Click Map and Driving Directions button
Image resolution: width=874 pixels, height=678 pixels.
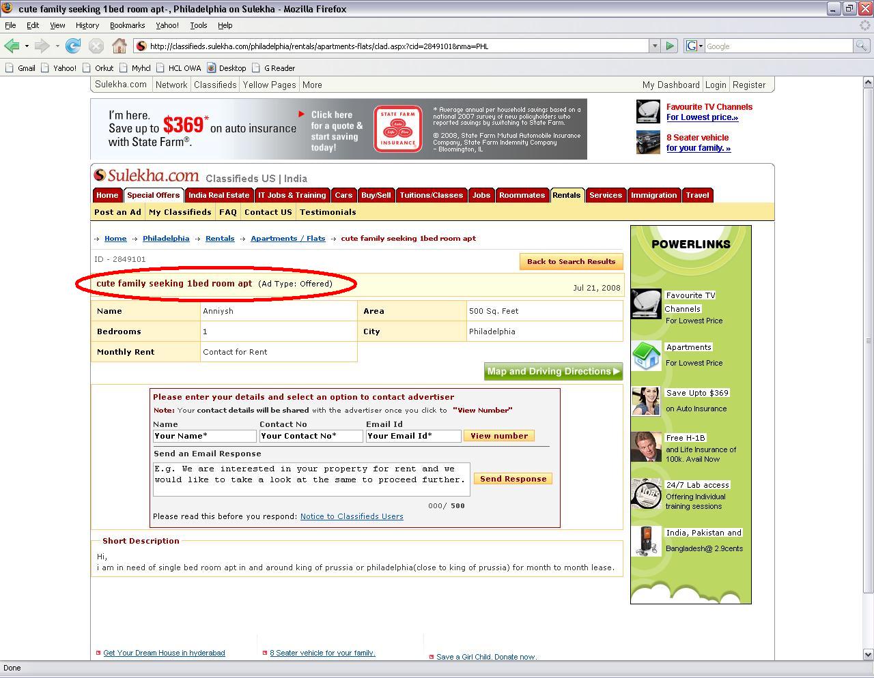(553, 372)
